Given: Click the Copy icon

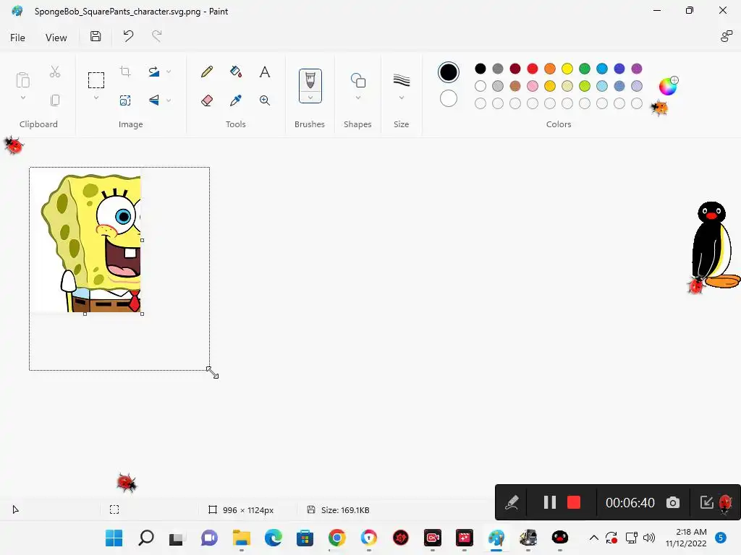Looking at the screenshot, I should coord(55,100).
